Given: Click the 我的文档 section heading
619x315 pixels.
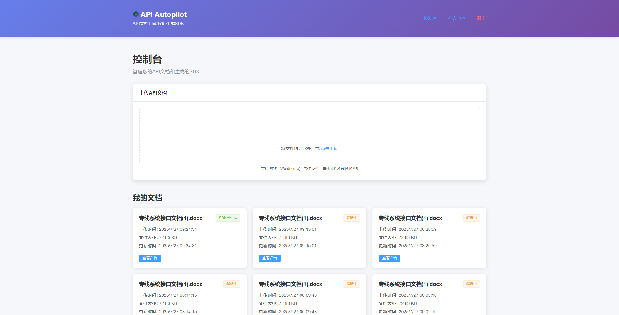Looking at the screenshot, I should (147, 198).
